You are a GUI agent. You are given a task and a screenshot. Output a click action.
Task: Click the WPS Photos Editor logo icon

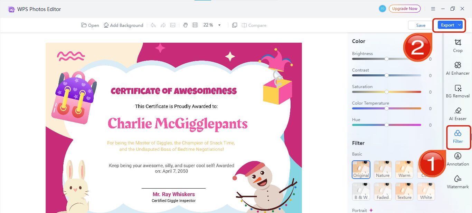tap(11, 9)
